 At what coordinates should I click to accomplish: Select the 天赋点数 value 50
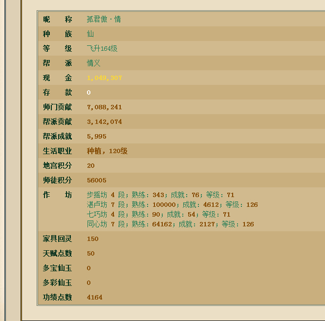91,254
